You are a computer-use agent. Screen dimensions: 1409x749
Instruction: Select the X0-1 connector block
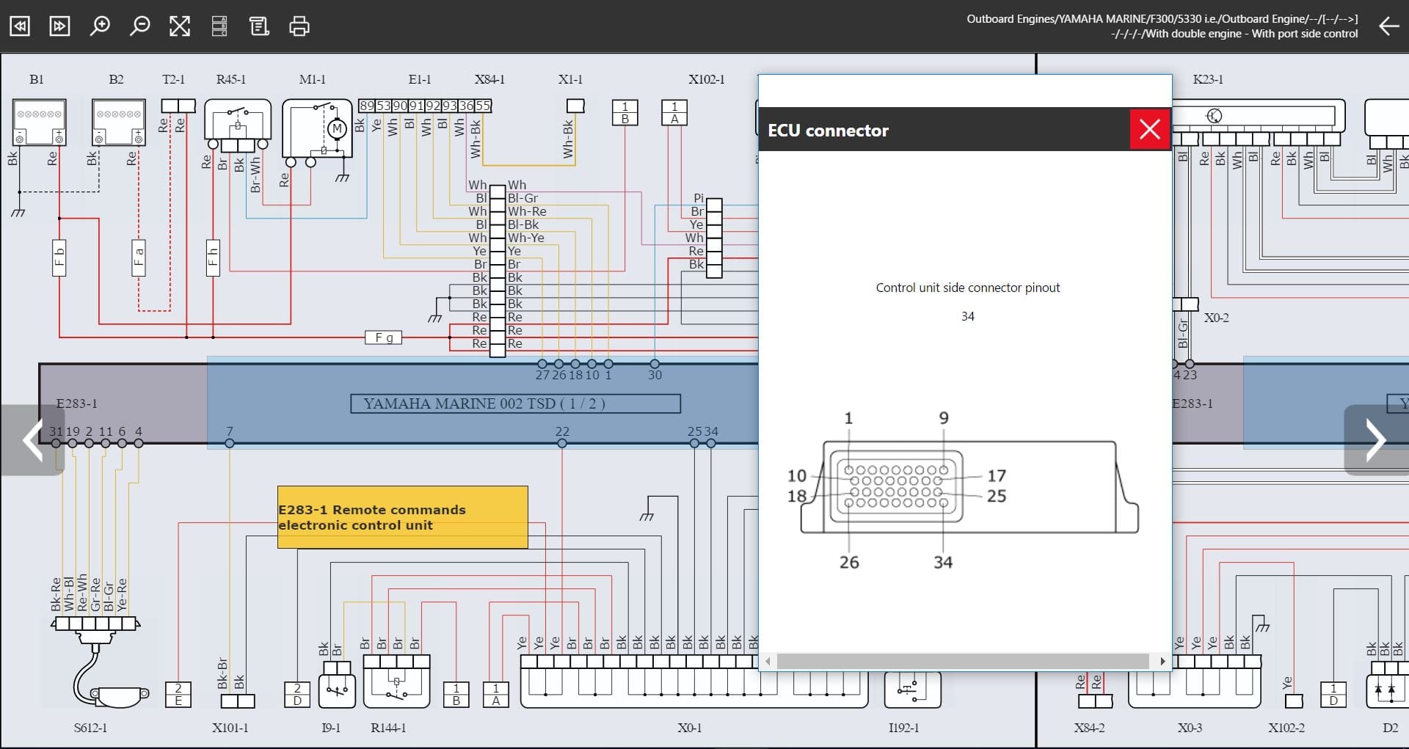pos(693,681)
